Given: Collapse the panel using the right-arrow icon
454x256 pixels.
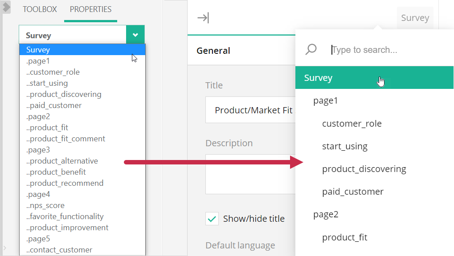Looking at the screenshot, I should pyautogui.click(x=204, y=18).
